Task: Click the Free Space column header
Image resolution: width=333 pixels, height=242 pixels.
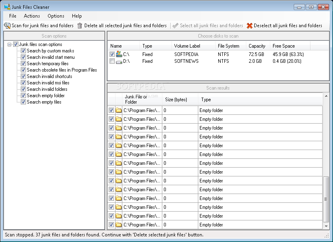Action: coord(290,46)
